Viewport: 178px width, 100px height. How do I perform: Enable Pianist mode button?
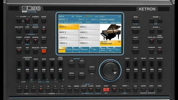coord(19,41)
